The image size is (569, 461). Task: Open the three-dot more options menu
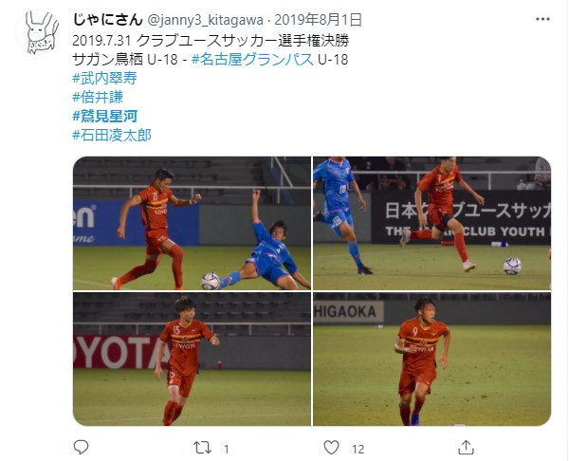pyautogui.click(x=542, y=19)
